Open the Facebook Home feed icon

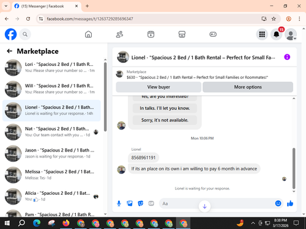[x=88, y=34]
